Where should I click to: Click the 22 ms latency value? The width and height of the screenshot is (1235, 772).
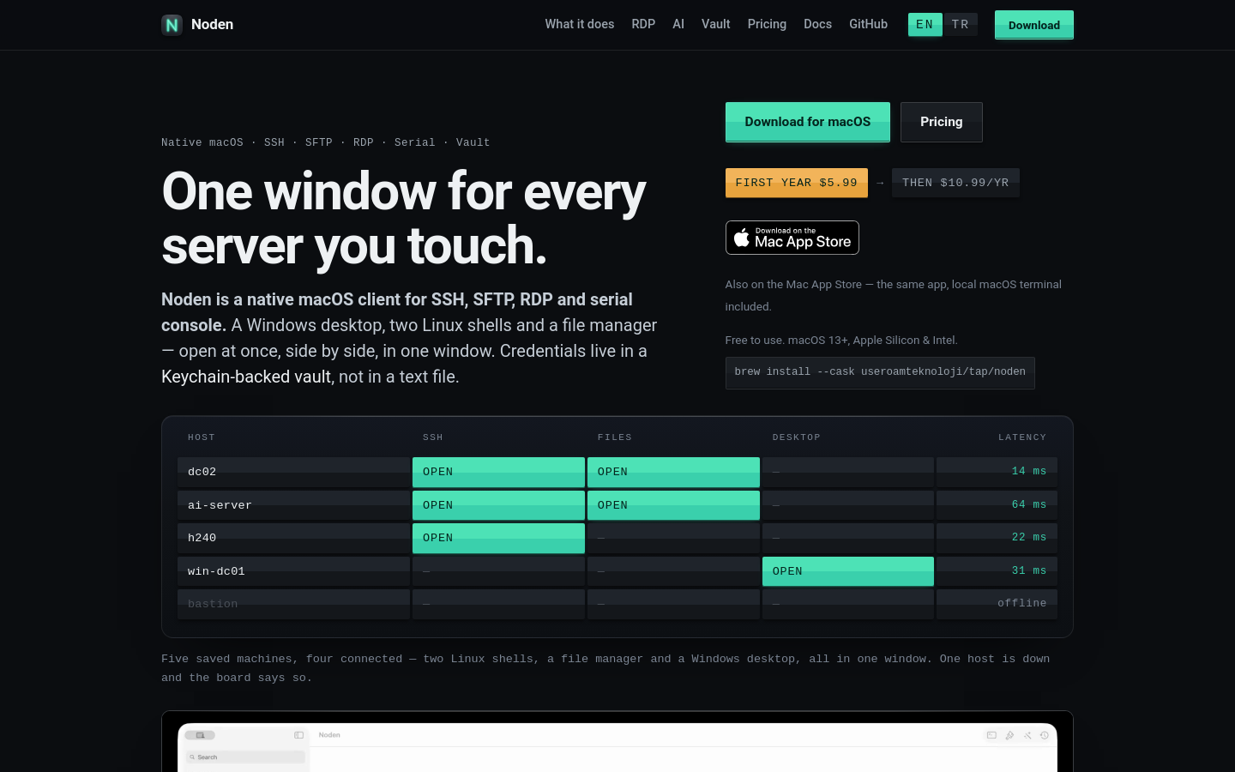1029,537
